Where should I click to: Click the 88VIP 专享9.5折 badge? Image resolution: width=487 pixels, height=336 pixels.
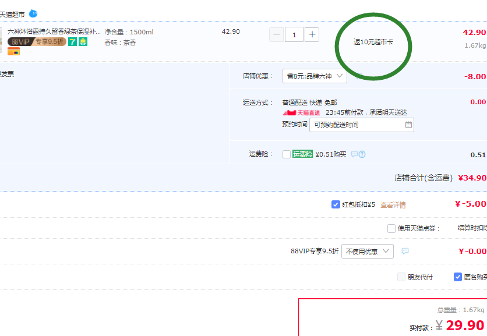tap(37, 41)
